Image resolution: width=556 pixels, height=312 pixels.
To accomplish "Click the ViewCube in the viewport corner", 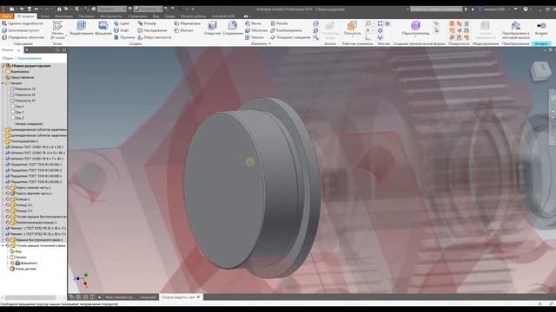I will (540, 70).
